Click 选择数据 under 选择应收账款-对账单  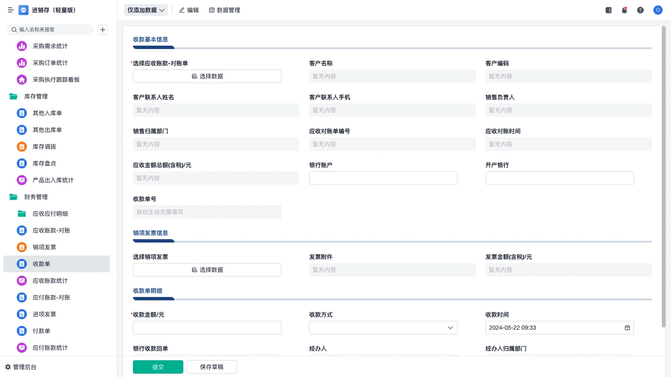pos(207,76)
